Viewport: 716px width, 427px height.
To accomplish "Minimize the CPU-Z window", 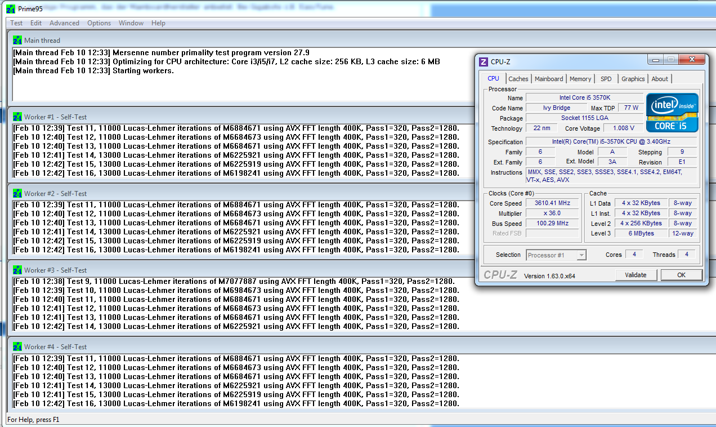I will (655, 59).
